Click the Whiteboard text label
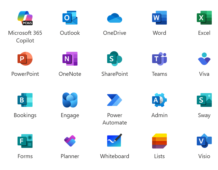The height and width of the screenshot is (170, 218). (x=115, y=156)
